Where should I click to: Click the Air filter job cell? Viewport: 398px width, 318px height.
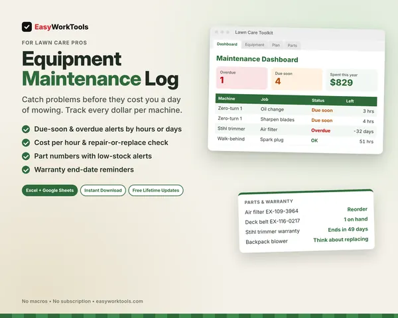pos(269,129)
